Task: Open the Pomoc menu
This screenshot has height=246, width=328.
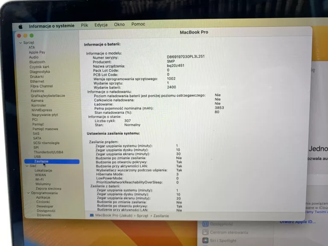Action: (x=138, y=24)
